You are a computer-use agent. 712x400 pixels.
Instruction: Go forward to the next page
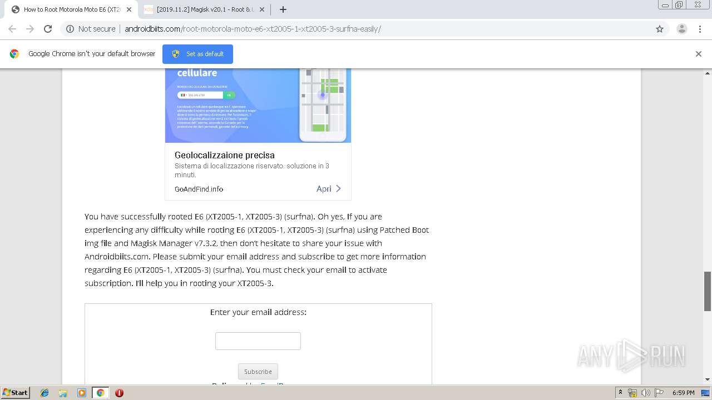coord(30,29)
